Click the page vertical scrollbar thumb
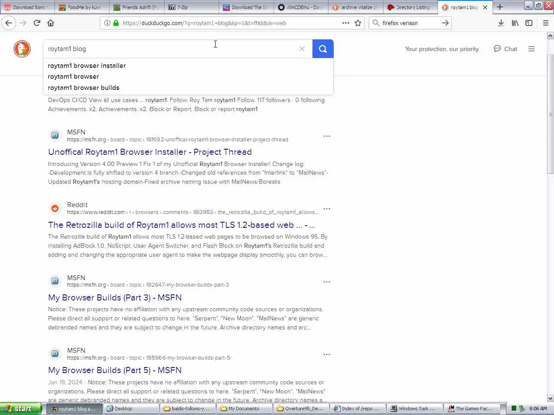The height and width of the screenshot is (415, 554). (x=551, y=115)
